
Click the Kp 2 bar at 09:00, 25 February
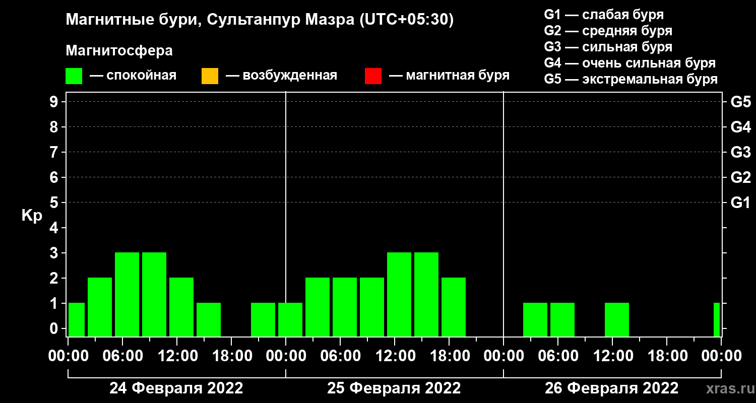click(x=372, y=307)
